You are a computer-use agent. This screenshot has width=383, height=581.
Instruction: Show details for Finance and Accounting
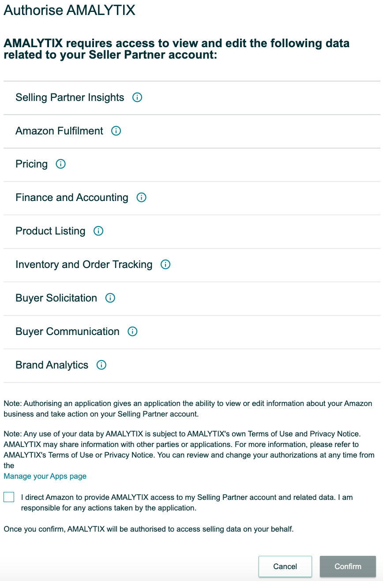click(x=141, y=198)
